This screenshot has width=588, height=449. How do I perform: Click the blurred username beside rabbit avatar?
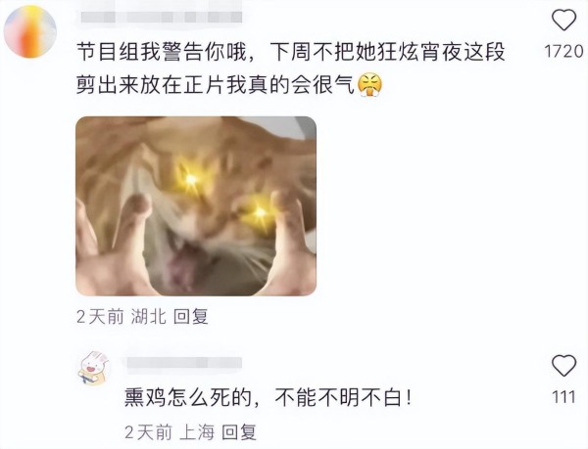[x=184, y=362]
